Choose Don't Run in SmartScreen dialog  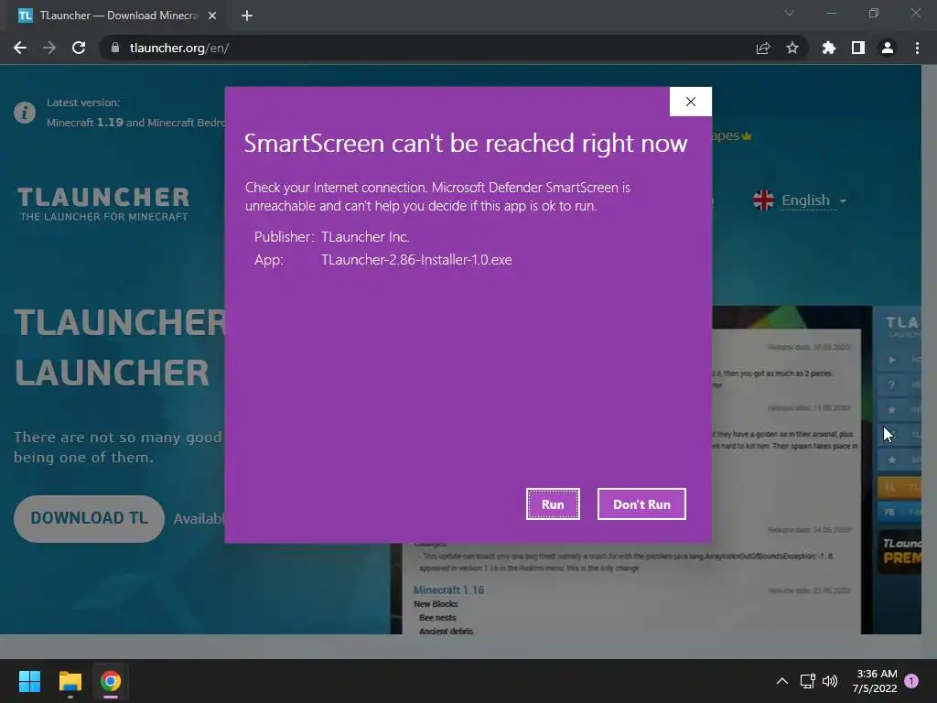point(641,504)
